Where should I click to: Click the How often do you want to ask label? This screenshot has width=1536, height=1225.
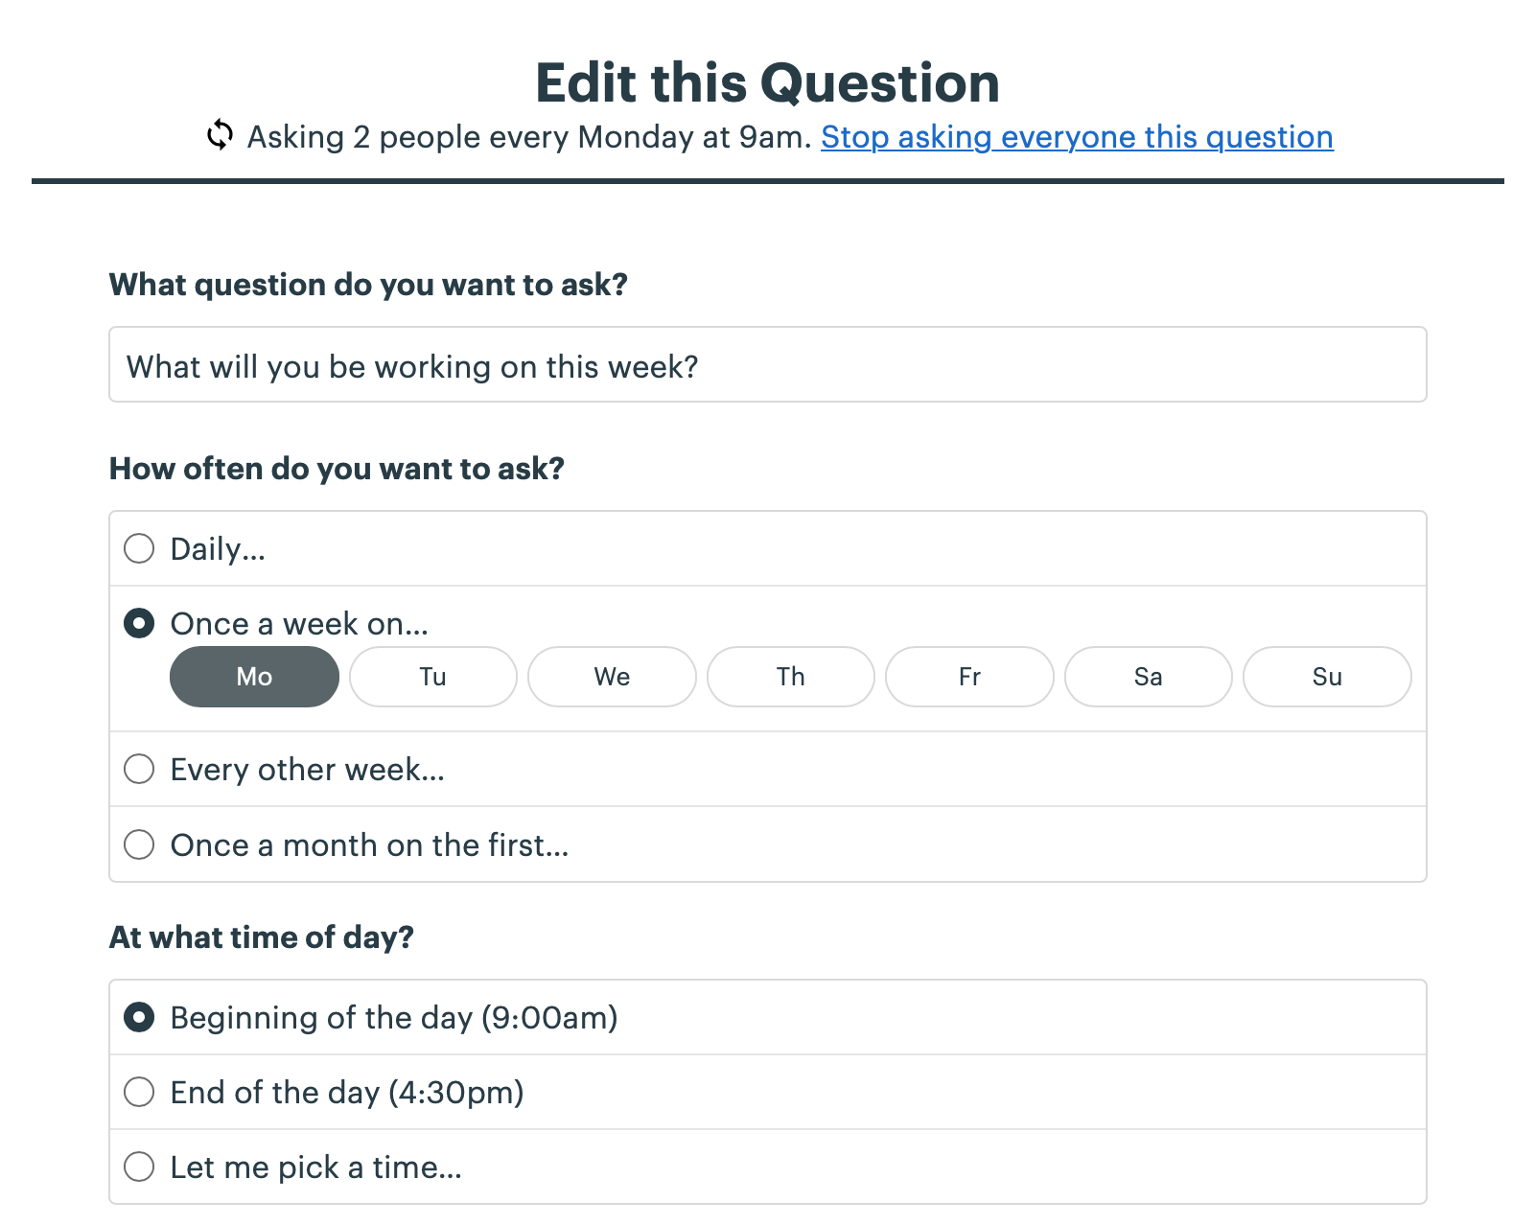pyautogui.click(x=337, y=469)
